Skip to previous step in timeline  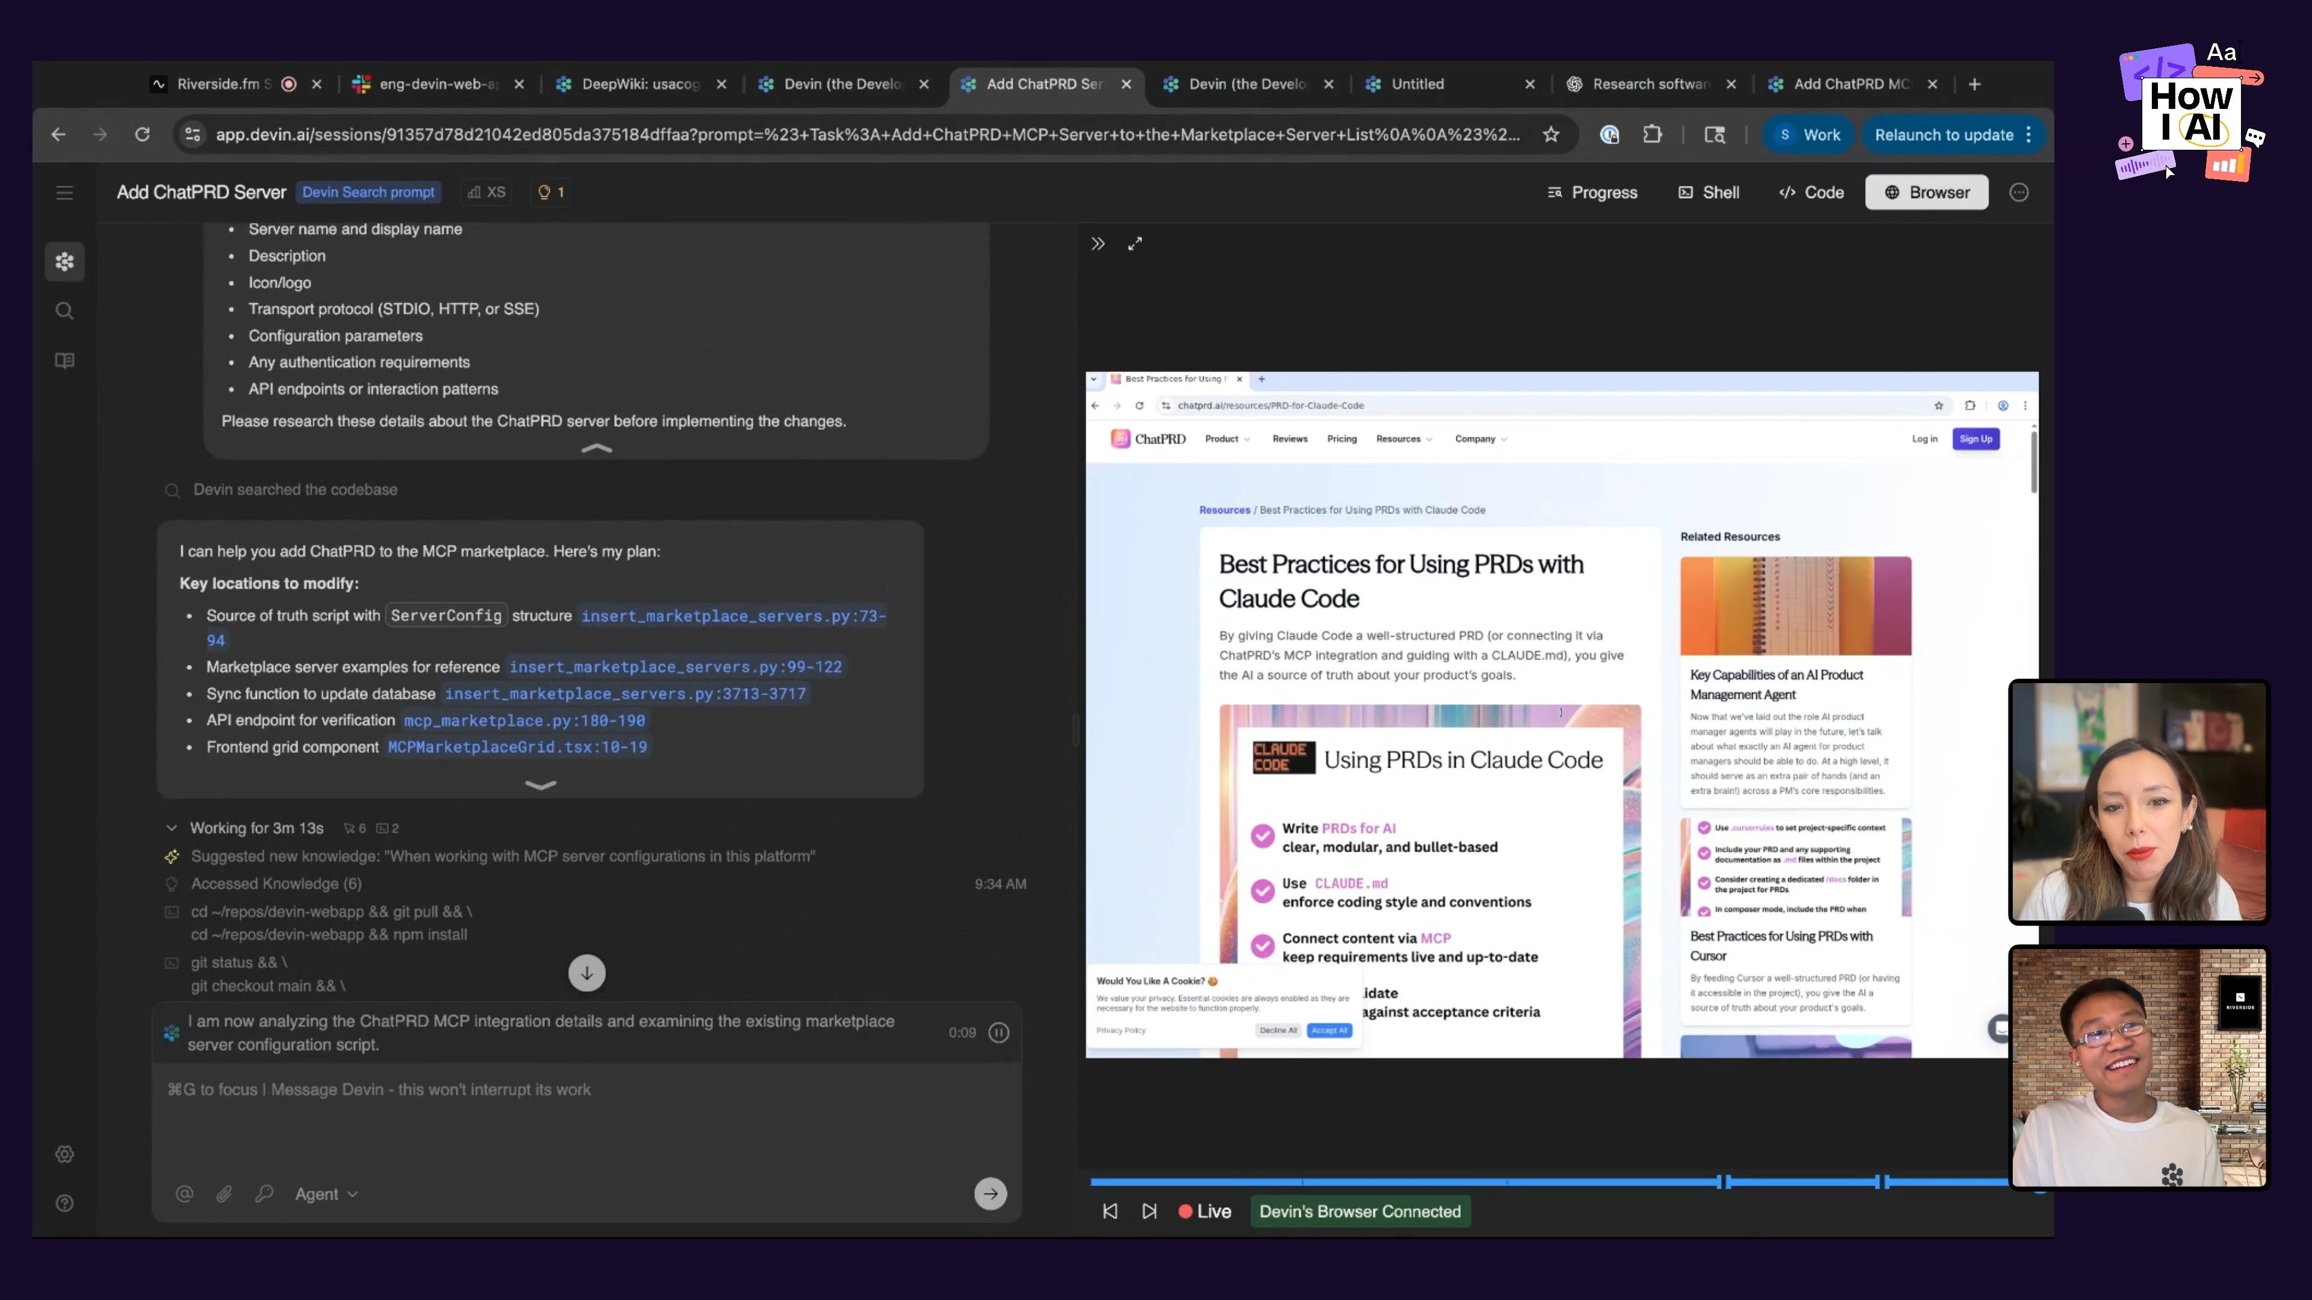pyautogui.click(x=1110, y=1211)
